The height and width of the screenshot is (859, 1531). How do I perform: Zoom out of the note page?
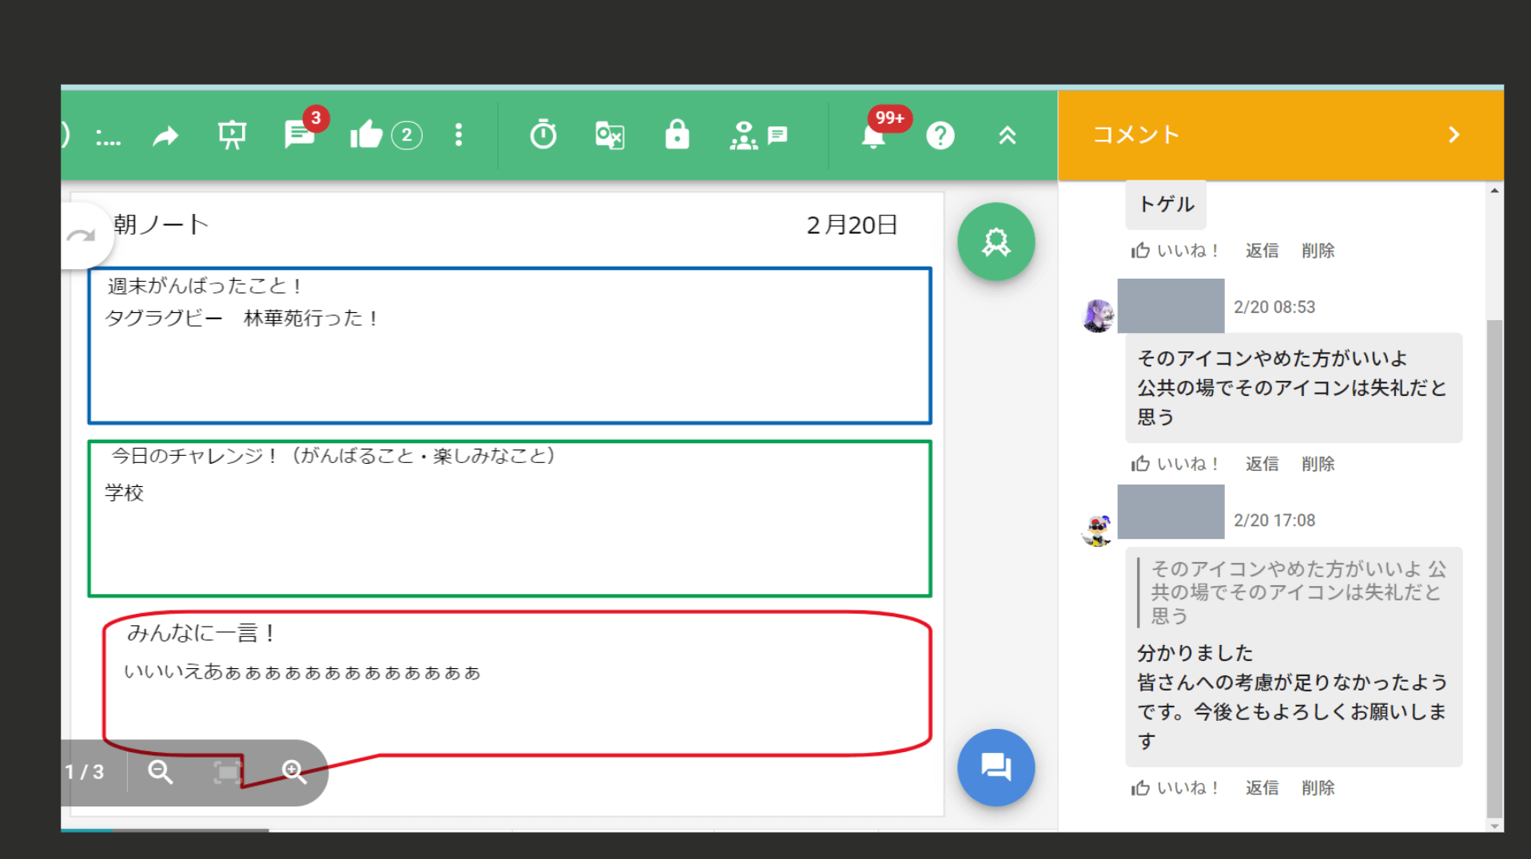tap(161, 771)
